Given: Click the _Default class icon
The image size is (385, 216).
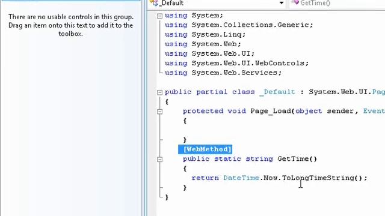Looking at the screenshot, I should (x=154, y=2).
